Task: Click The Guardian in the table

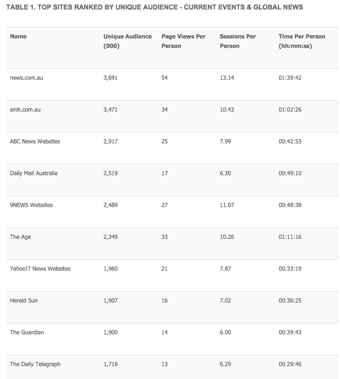Action: 27,332
